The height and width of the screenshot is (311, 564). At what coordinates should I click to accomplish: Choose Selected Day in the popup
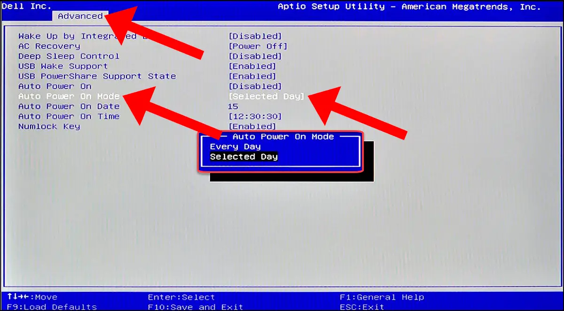tap(243, 157)
